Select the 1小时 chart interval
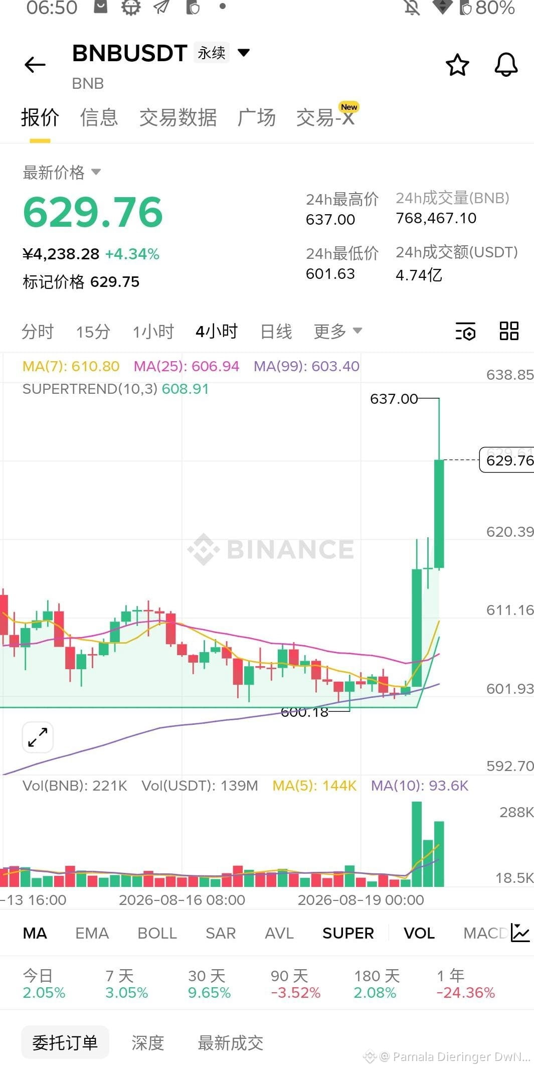 (153, 332)
